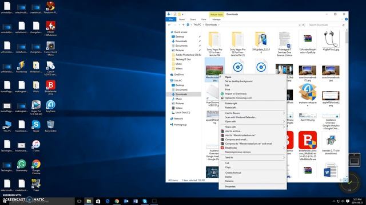Switch to the View ribbon tab

point(204,19)
